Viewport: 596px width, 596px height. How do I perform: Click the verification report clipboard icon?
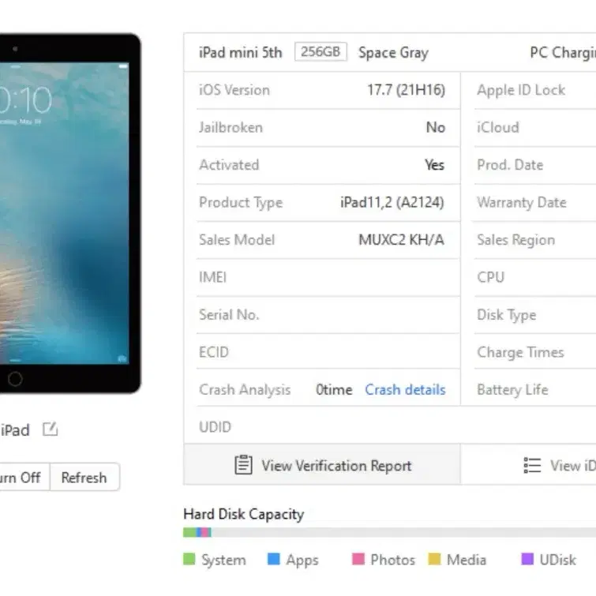[x=243, y=465]
